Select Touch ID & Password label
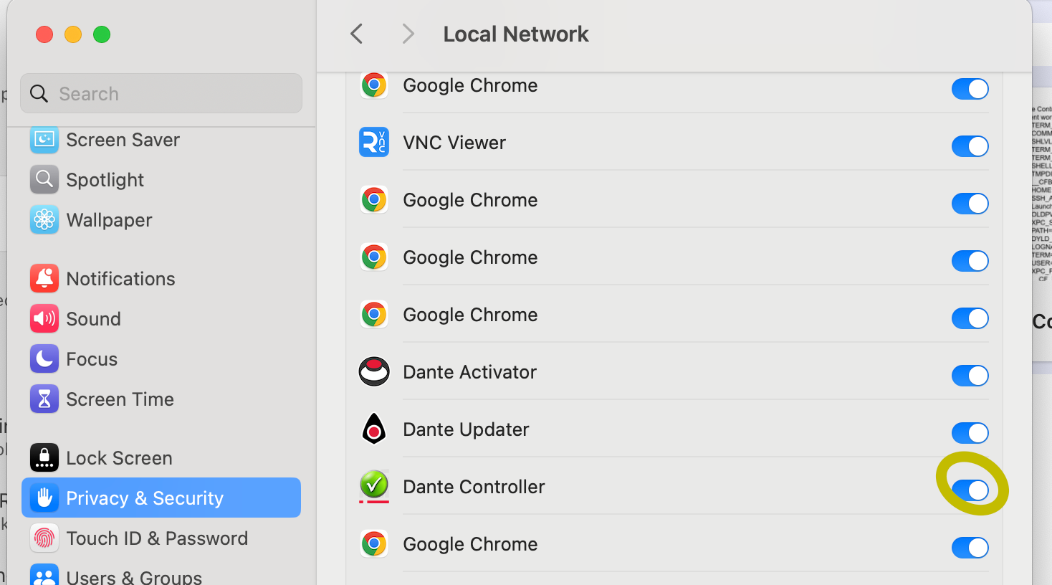This screenshot has height=585, width=1052. [157, 538]
